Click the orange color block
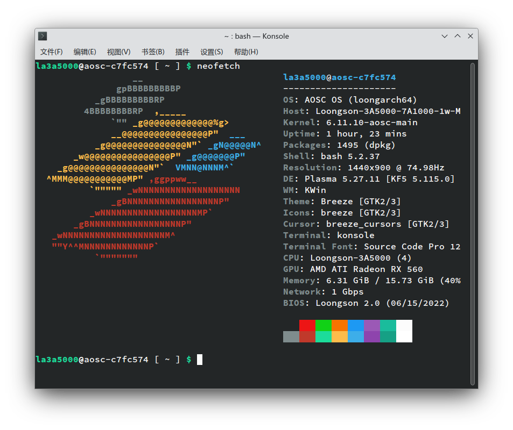Image resolution: width=513 pixels, height=430 pixels. pos(340,325)
